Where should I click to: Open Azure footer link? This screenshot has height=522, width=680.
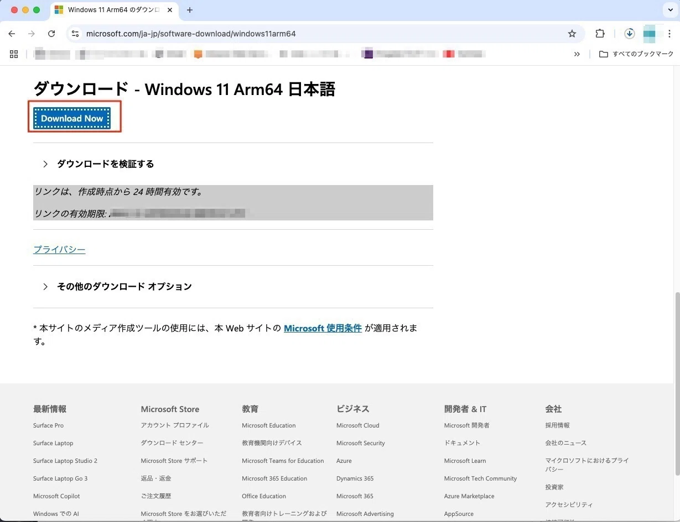(x=344, y=461)
